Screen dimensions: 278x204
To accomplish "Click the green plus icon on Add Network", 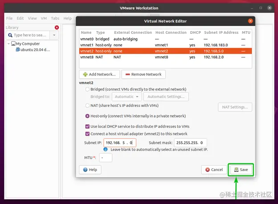I will 85,74.
